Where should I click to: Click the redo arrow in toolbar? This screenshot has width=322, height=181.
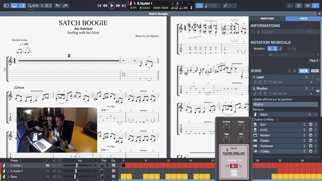coord(67,6)
